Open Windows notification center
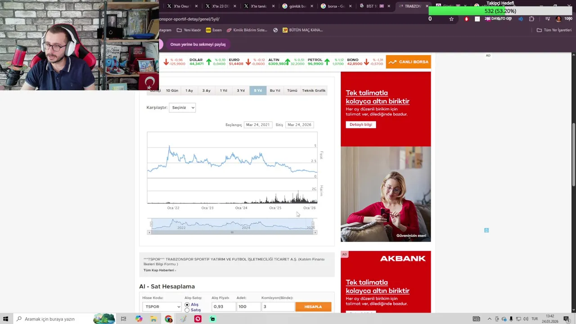Screen dimensions: 576x324 566,319
